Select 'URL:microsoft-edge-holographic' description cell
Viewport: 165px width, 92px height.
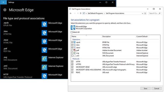[114, 70]
